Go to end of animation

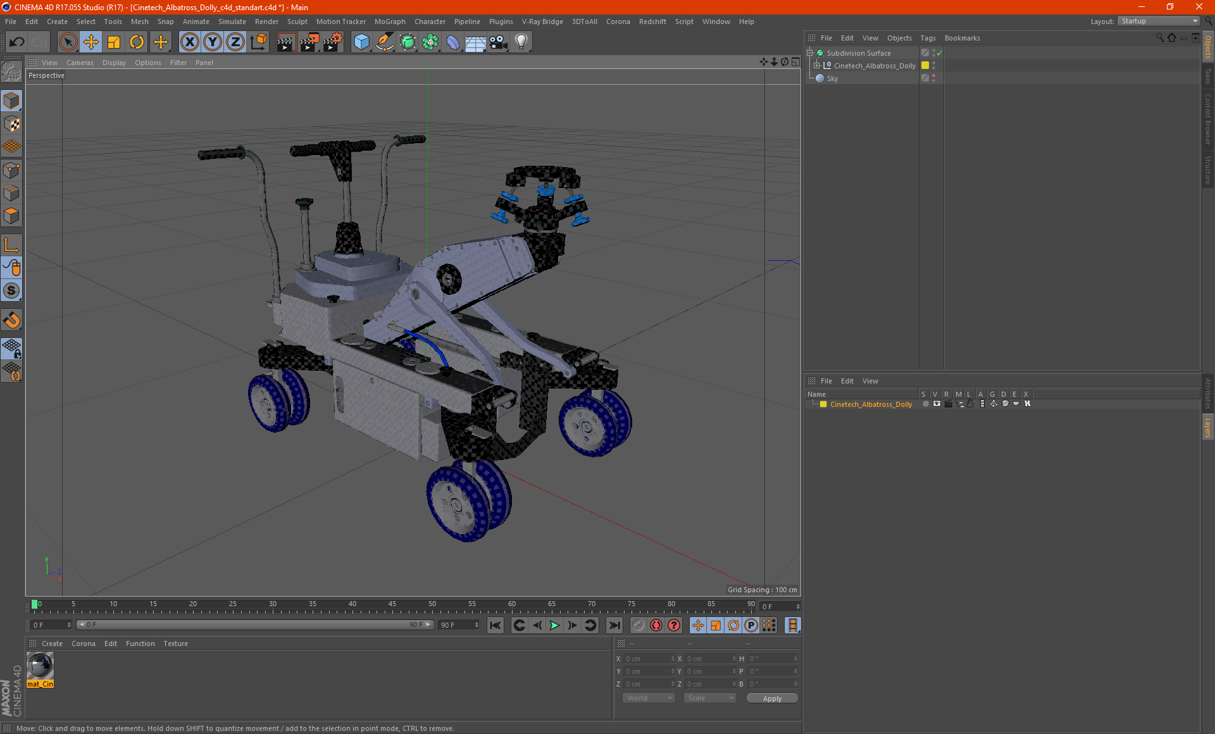pos(614,625)
